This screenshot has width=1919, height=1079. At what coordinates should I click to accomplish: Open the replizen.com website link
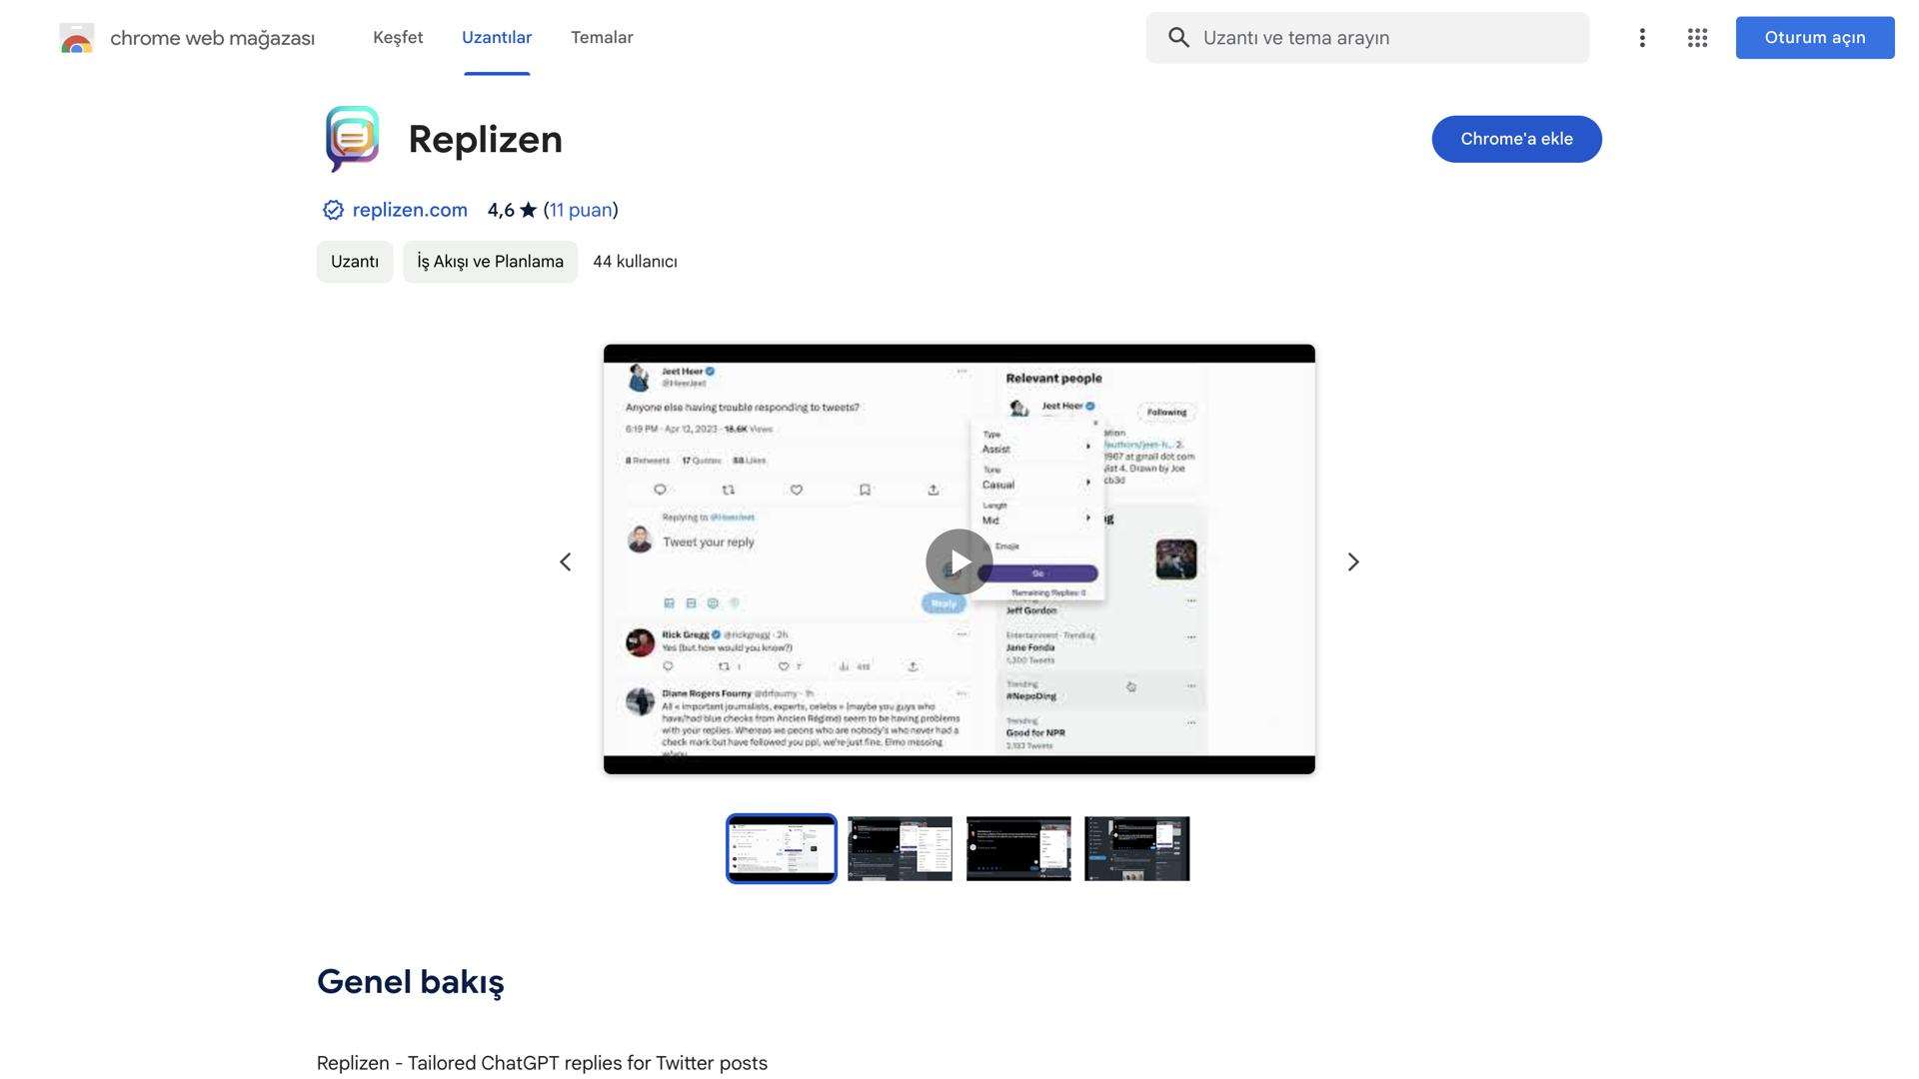coord(409,210)
